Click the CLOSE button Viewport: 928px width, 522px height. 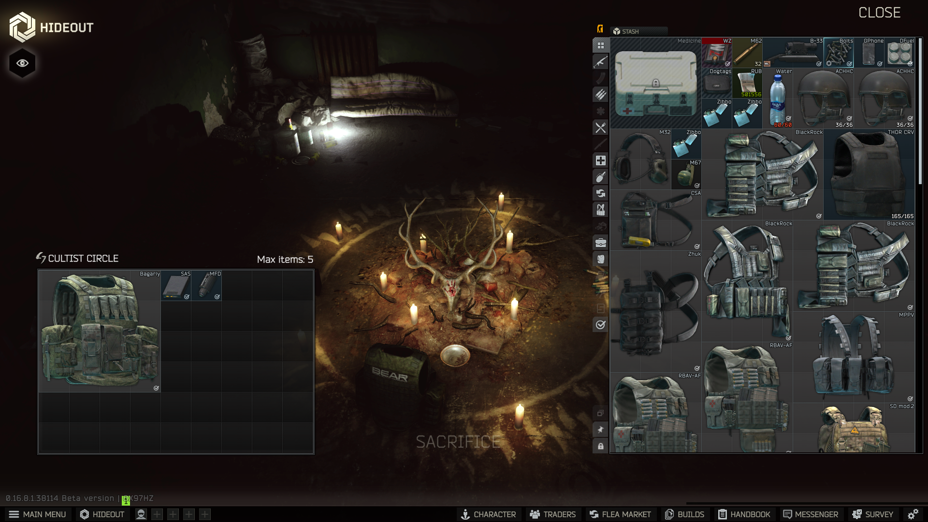(879, 13)
